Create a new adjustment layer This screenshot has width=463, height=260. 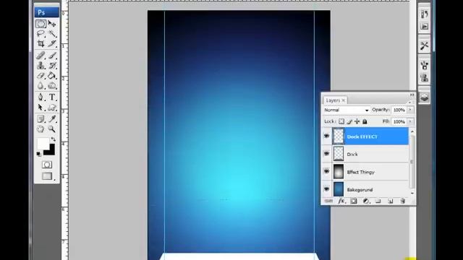pyautogui.click(x=366, y=201)
